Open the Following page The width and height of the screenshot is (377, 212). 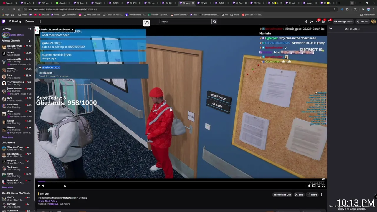(15, 21)
